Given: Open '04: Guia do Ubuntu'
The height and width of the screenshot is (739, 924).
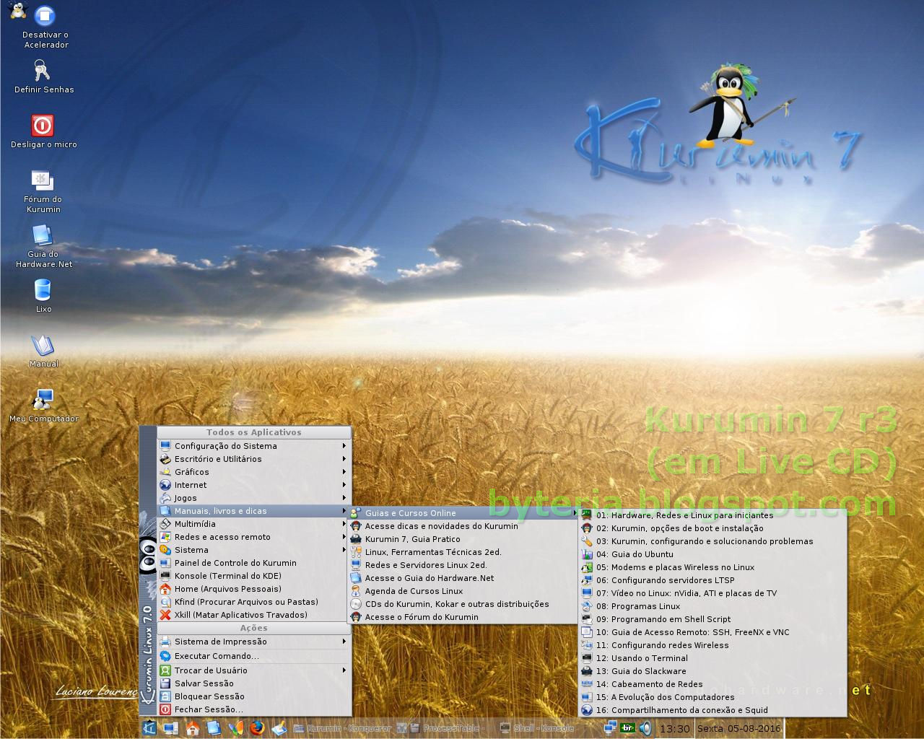Looking at the screenshot, I should 633,554.
